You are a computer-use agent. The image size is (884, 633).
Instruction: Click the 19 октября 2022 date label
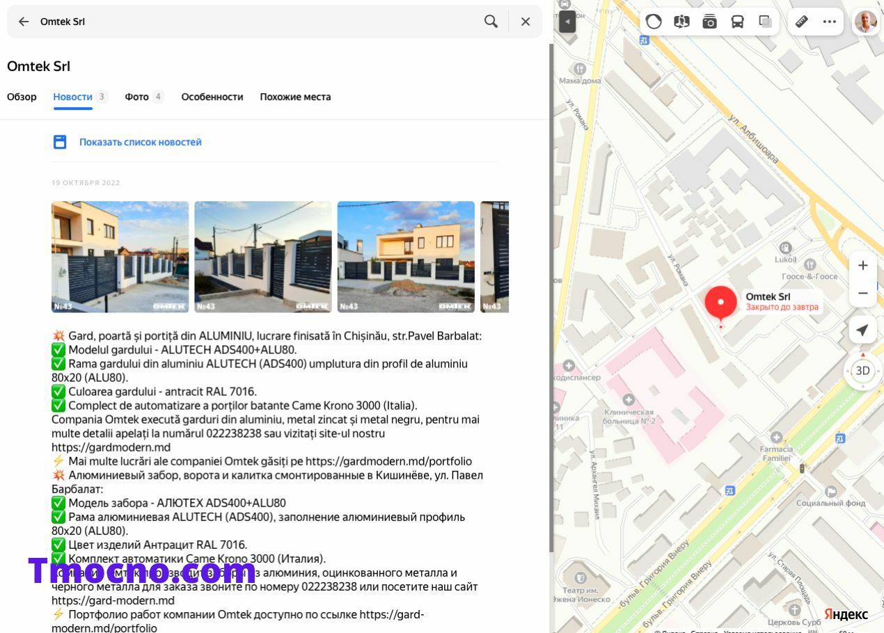click(x=86, y=183)
